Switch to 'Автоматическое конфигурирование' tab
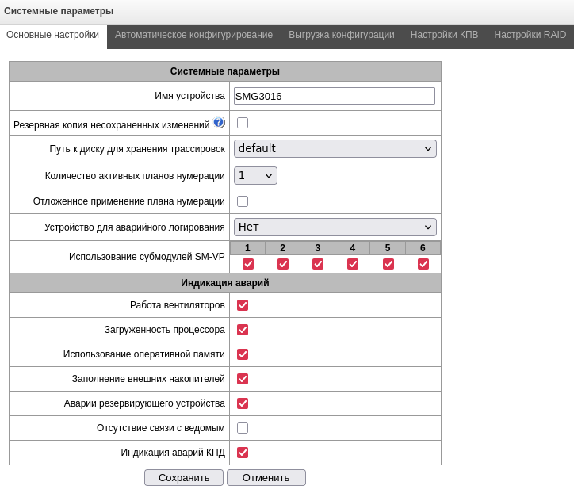This screenshot has width=574, height=497. point(193,35)
